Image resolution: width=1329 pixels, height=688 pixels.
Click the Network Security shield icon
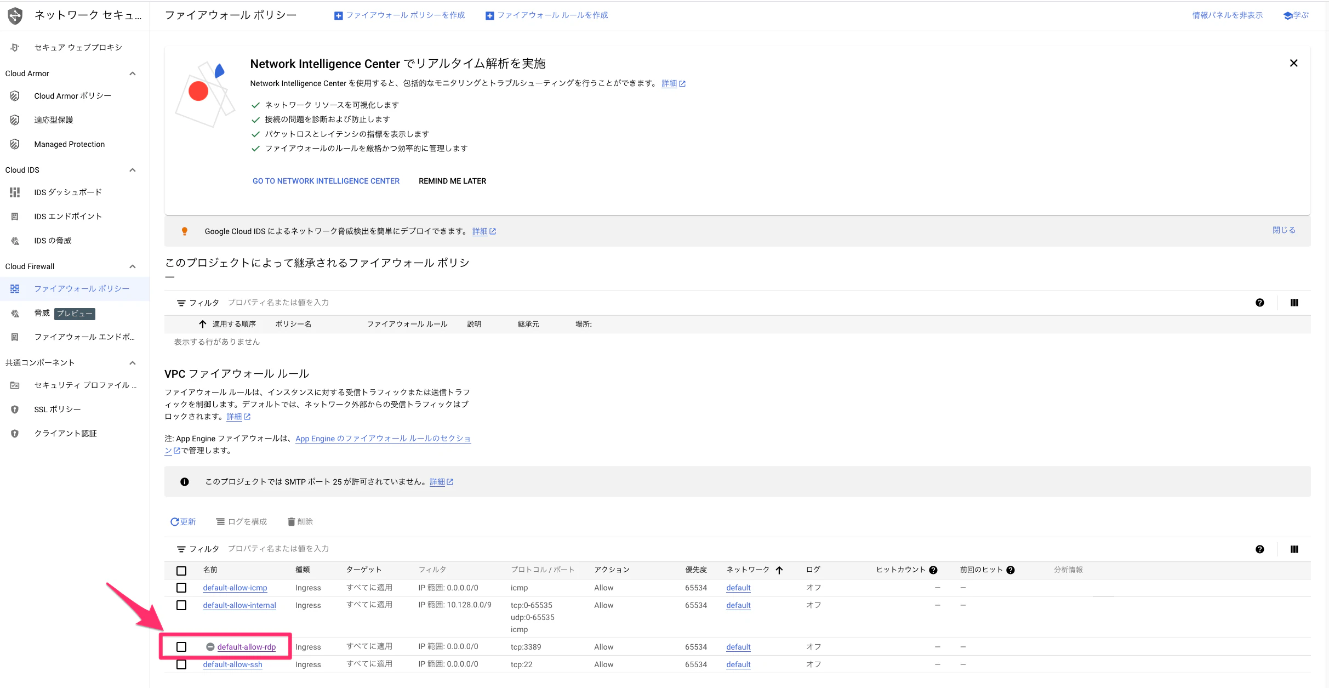(x=15, y=15)
